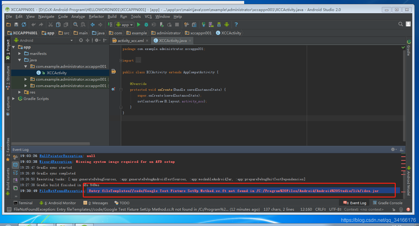The width and height of the screenshot is (419, 226).
Task: Click the Stop square icon
Action: coord(177,25)
